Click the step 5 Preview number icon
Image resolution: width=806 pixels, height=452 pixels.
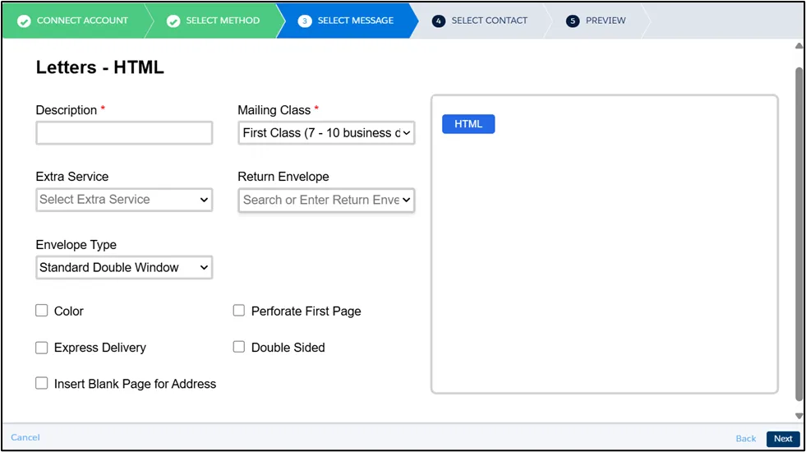(573, 21)
